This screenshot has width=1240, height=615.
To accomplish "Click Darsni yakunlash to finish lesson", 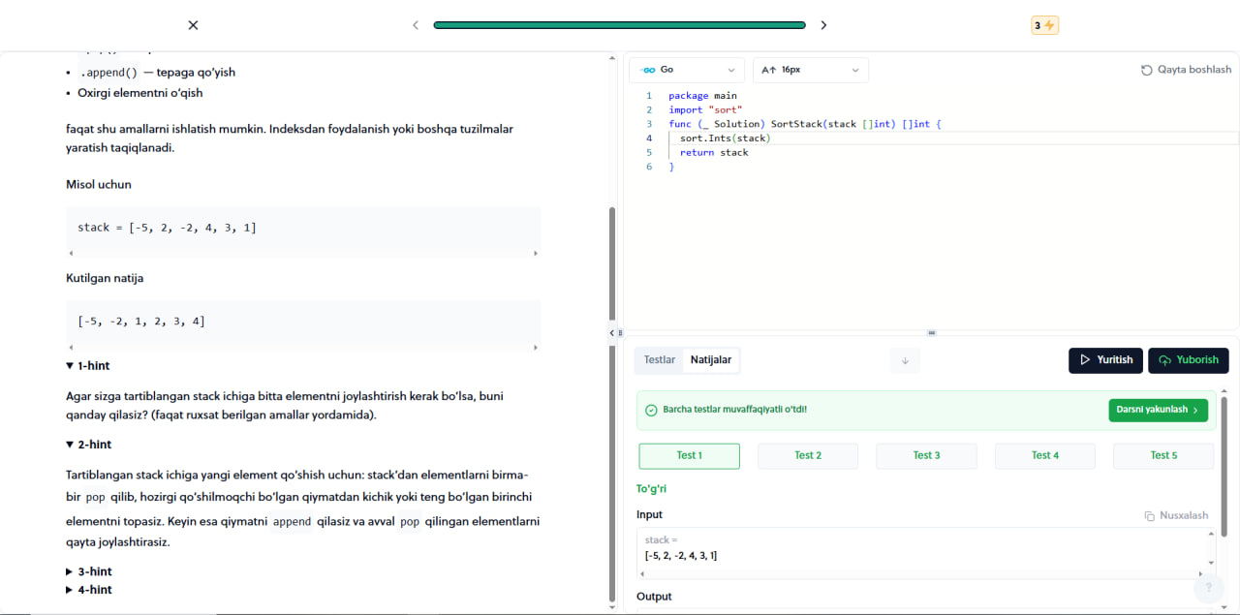I will [1159, 411].
